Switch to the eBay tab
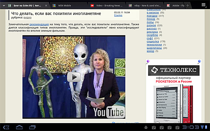The image size is (210, 131). click(x=145, y=6)
